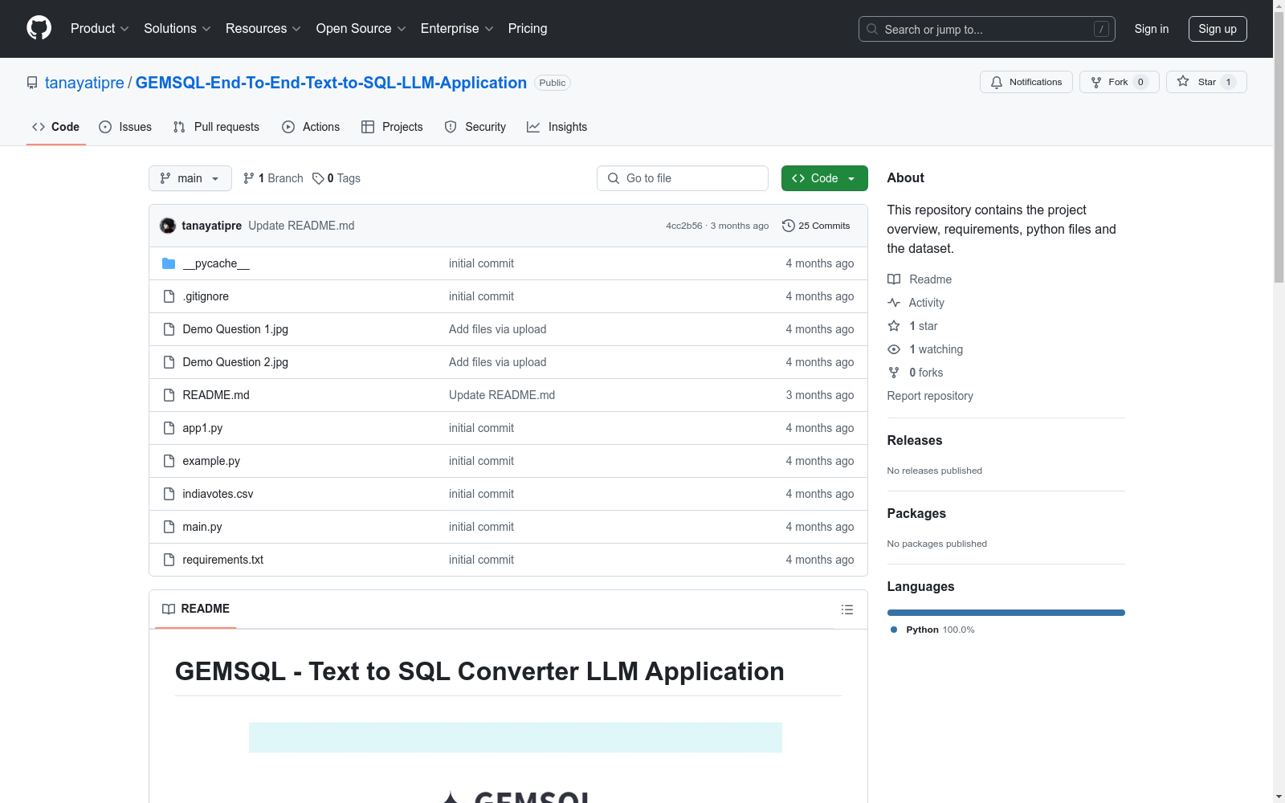Image resolution: width=1285 pixels, height=803 pixels.
Task: Open the Actions tab
Action: point(311,127)
